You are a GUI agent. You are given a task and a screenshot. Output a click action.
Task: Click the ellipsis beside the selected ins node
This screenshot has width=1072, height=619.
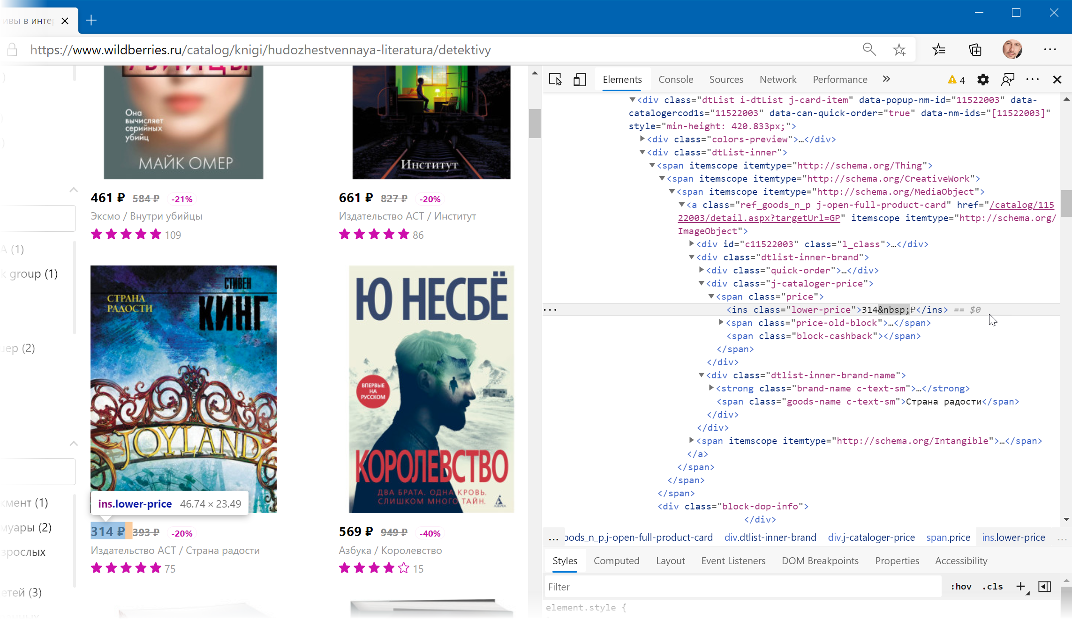point(550,309)
